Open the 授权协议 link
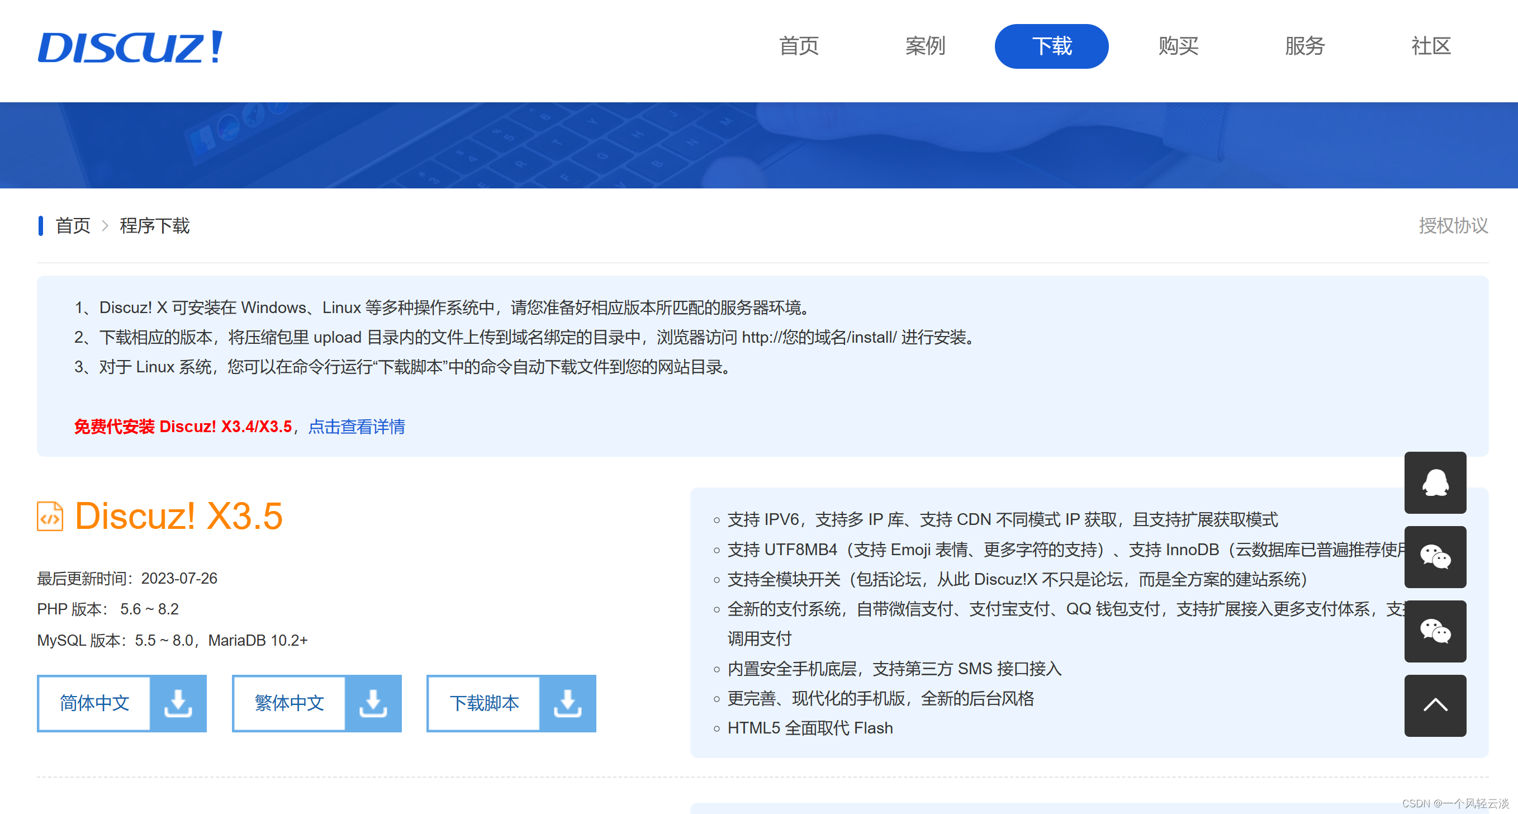 (x=1453, y=226)
